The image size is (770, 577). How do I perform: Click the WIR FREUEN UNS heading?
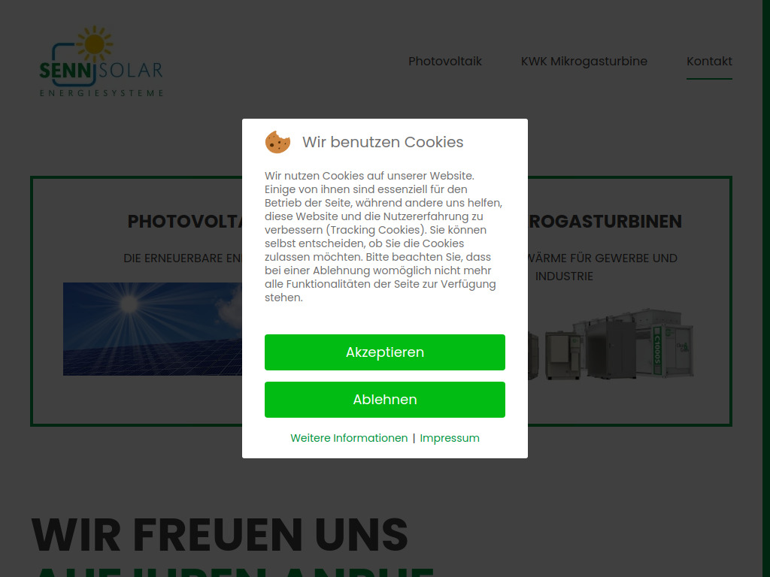tap(218, 535)
